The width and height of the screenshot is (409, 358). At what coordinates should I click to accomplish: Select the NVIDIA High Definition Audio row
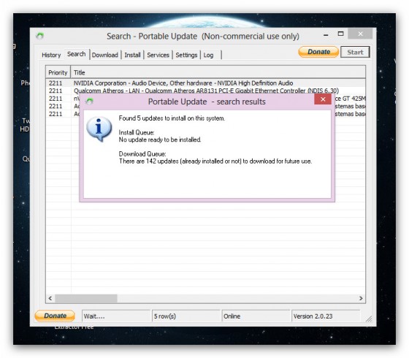click(x=205, y=83)
